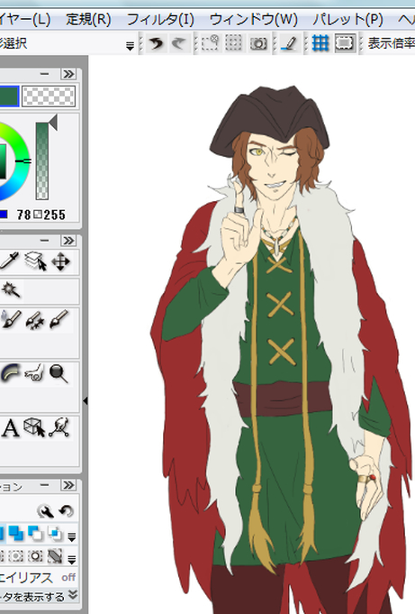
Task: Open the sub tool dropdown beside '選択'
Action: coord(130,47)
